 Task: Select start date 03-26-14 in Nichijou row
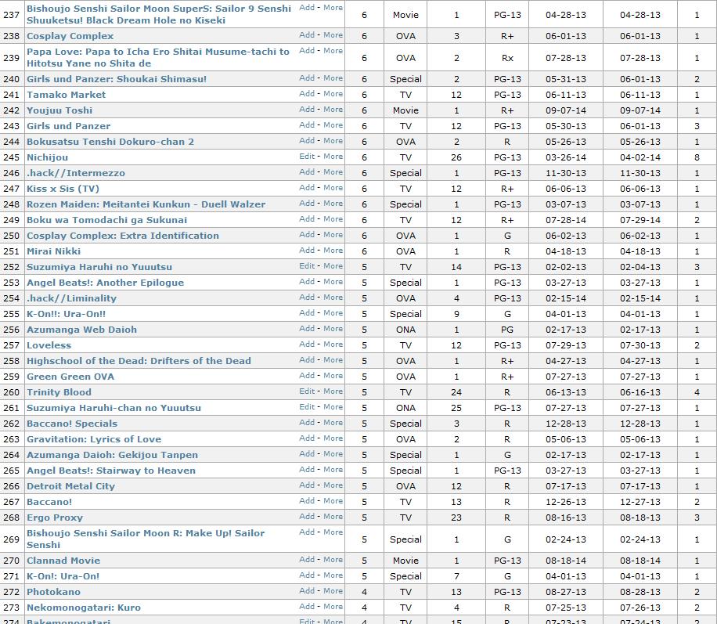(566, 157)
